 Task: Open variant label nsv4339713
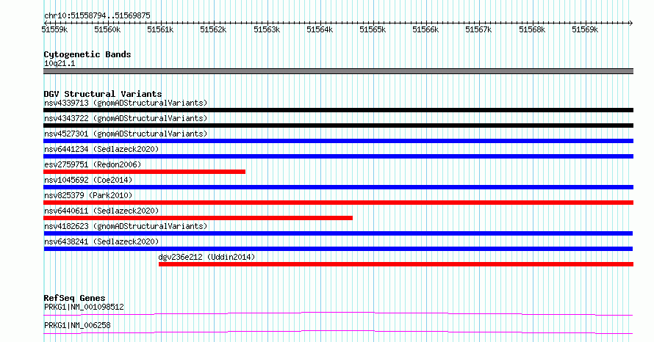[126, 103]
